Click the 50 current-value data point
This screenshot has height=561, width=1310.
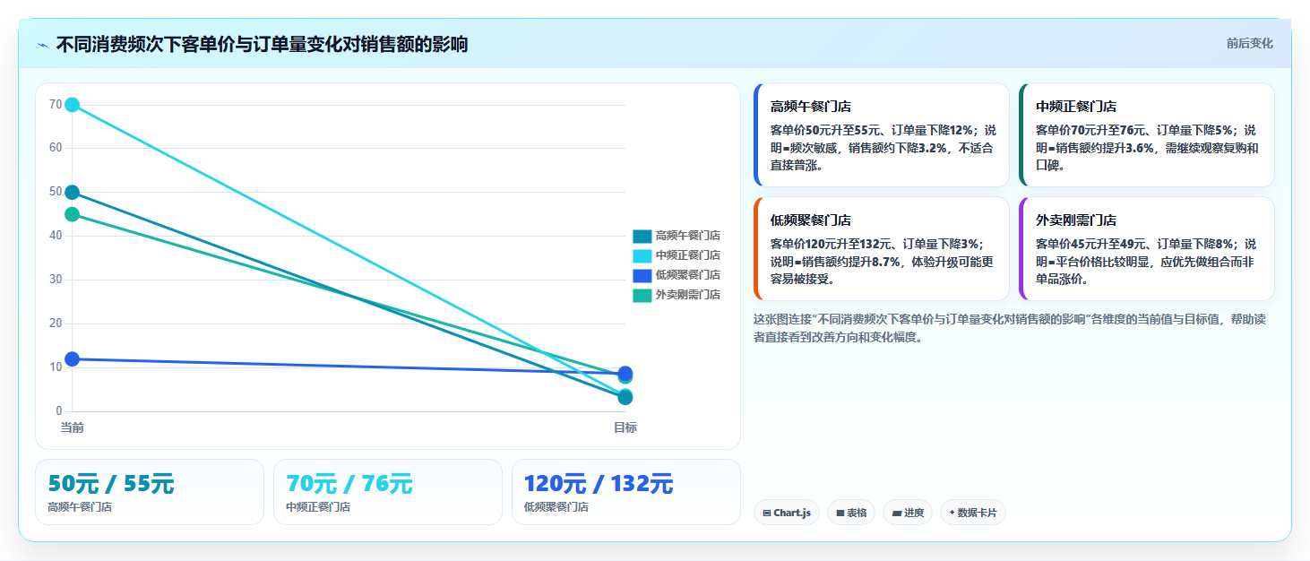tap(73, 193)
